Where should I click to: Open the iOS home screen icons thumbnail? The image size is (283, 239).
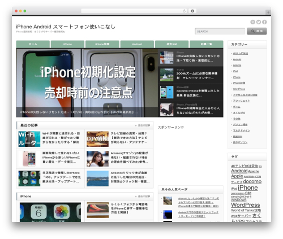(29, 179)
